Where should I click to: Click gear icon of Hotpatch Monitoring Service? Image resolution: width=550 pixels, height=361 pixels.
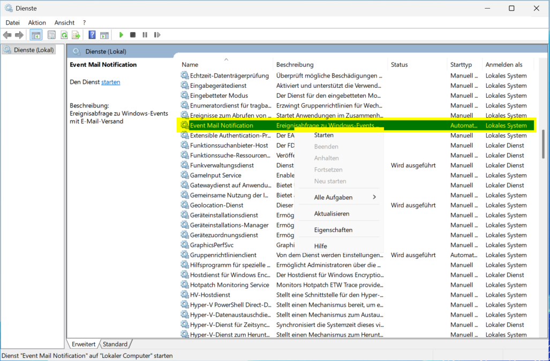tap(185, 285)
